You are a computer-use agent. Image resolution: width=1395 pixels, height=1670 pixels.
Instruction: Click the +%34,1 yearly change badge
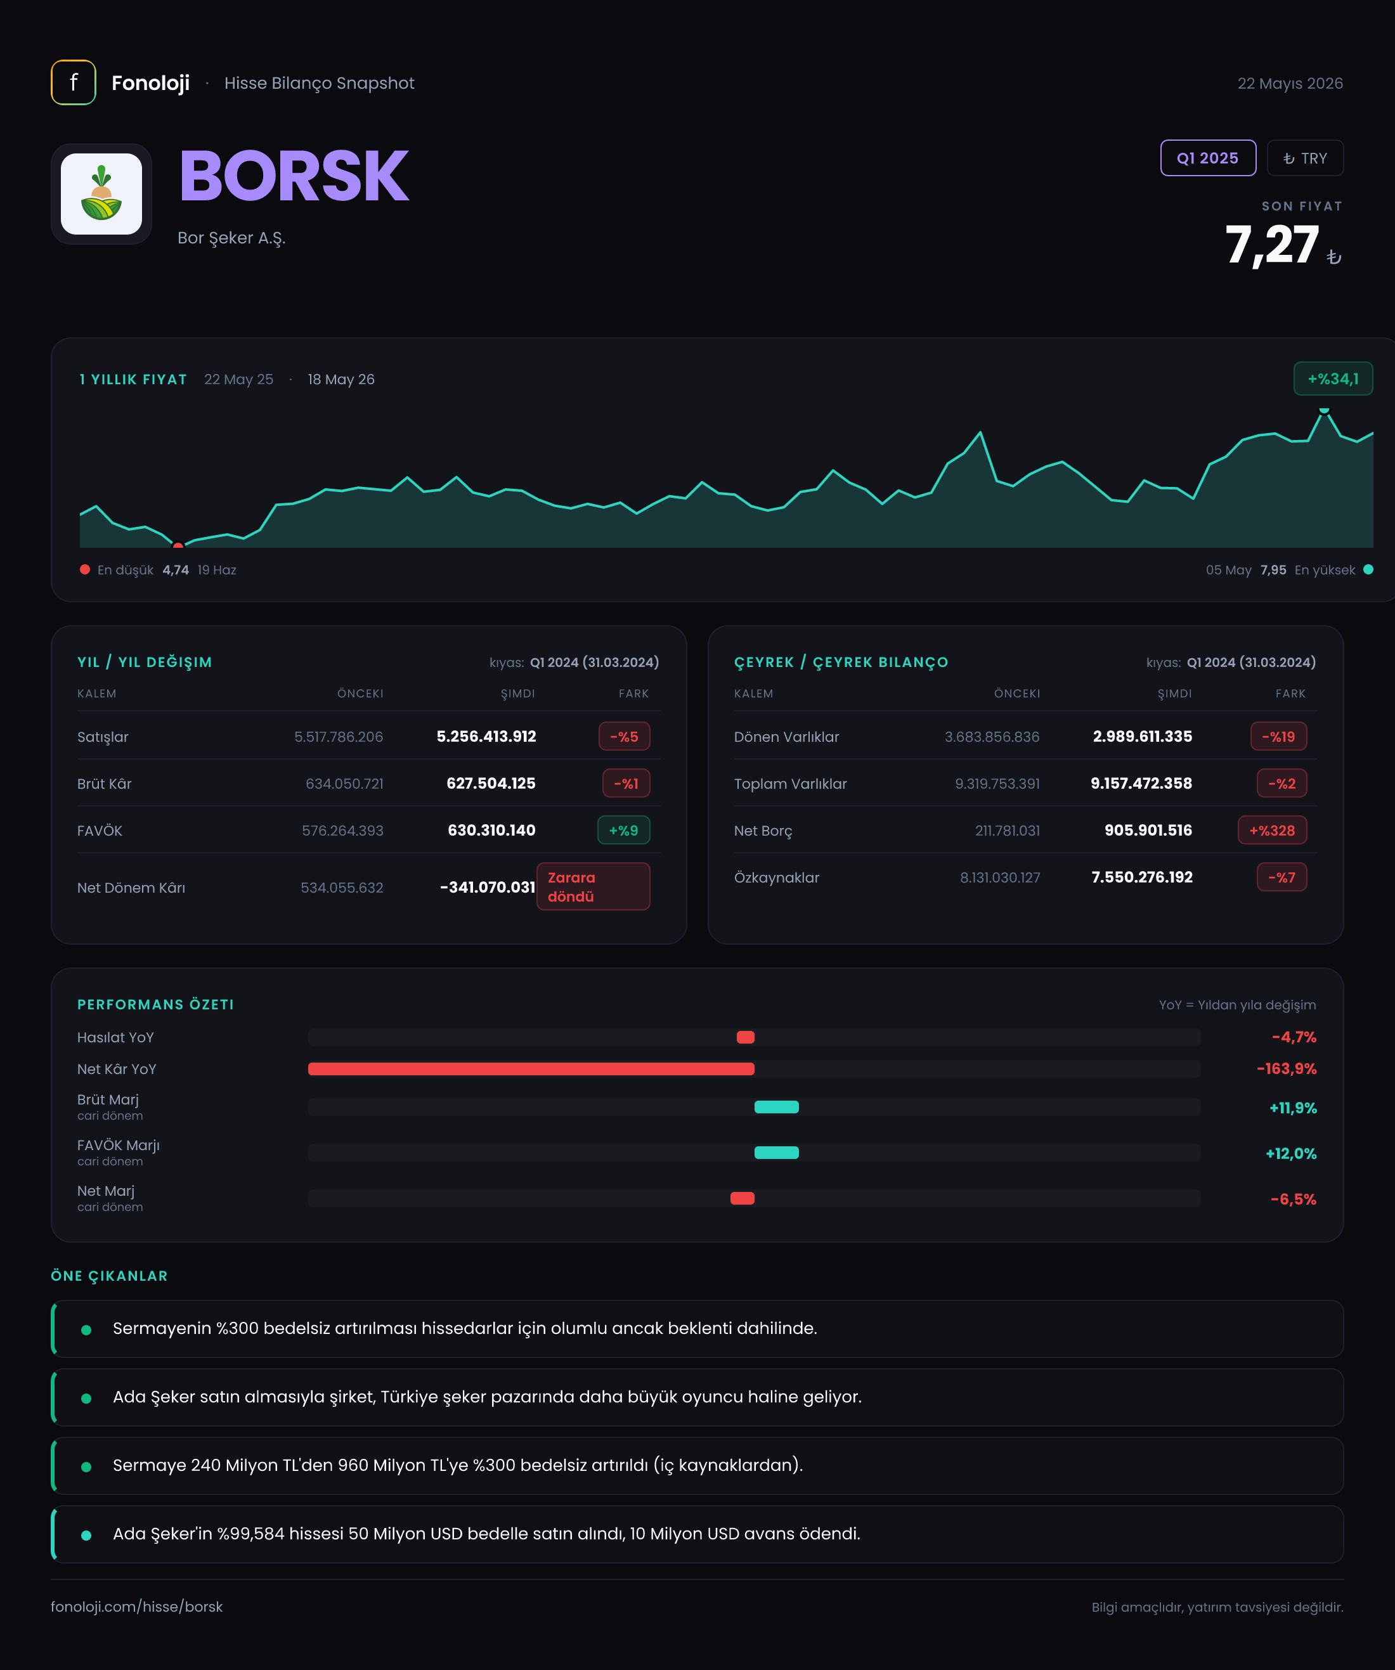[1332, 379]
